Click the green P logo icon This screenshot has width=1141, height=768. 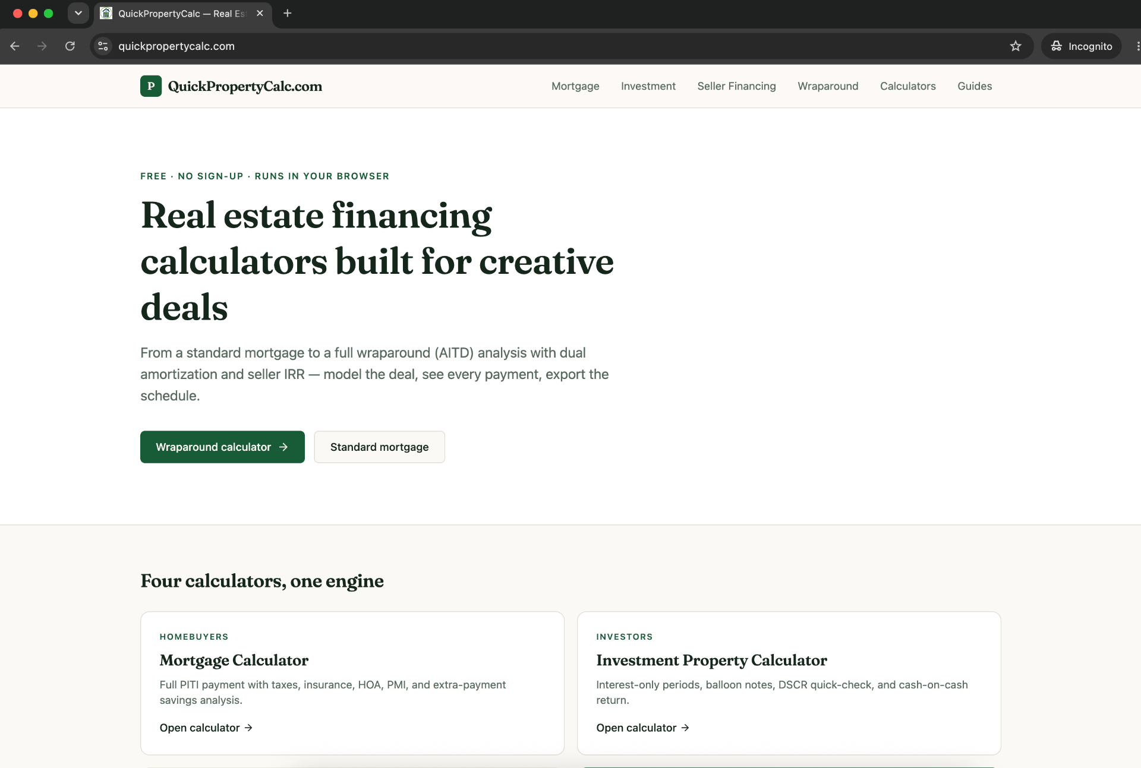pos(151,86)
